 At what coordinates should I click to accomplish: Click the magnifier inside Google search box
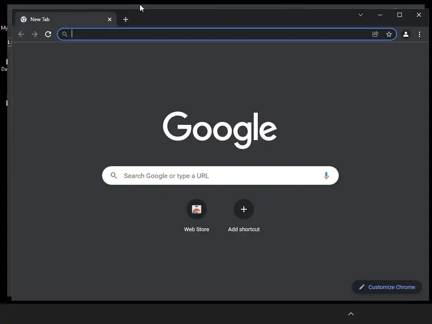pyautogui.click(x=113, y=175)
